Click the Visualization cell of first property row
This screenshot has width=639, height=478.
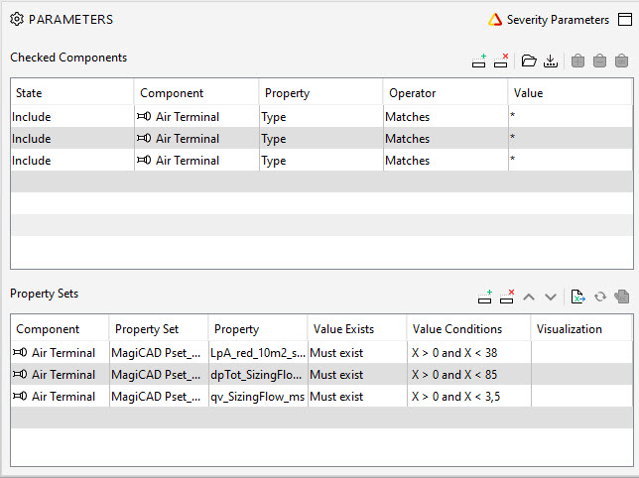(x=581, y=353)
